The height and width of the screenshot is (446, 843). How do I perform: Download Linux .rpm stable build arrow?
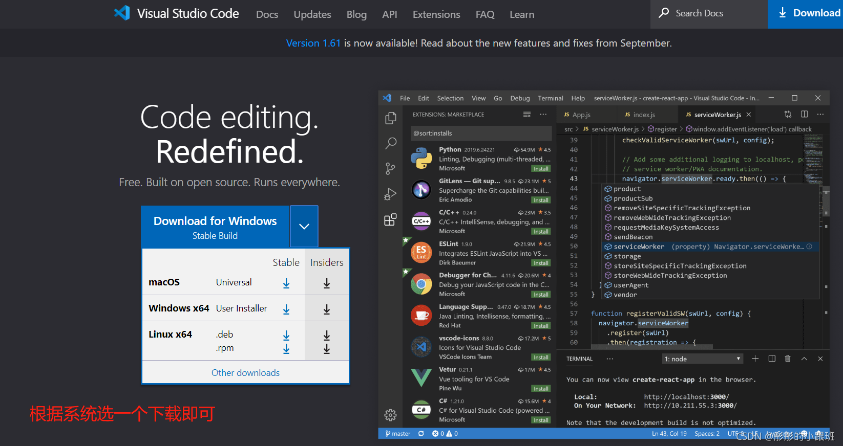(286, 348)
